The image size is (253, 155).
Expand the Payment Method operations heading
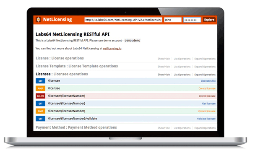(76, 127)
